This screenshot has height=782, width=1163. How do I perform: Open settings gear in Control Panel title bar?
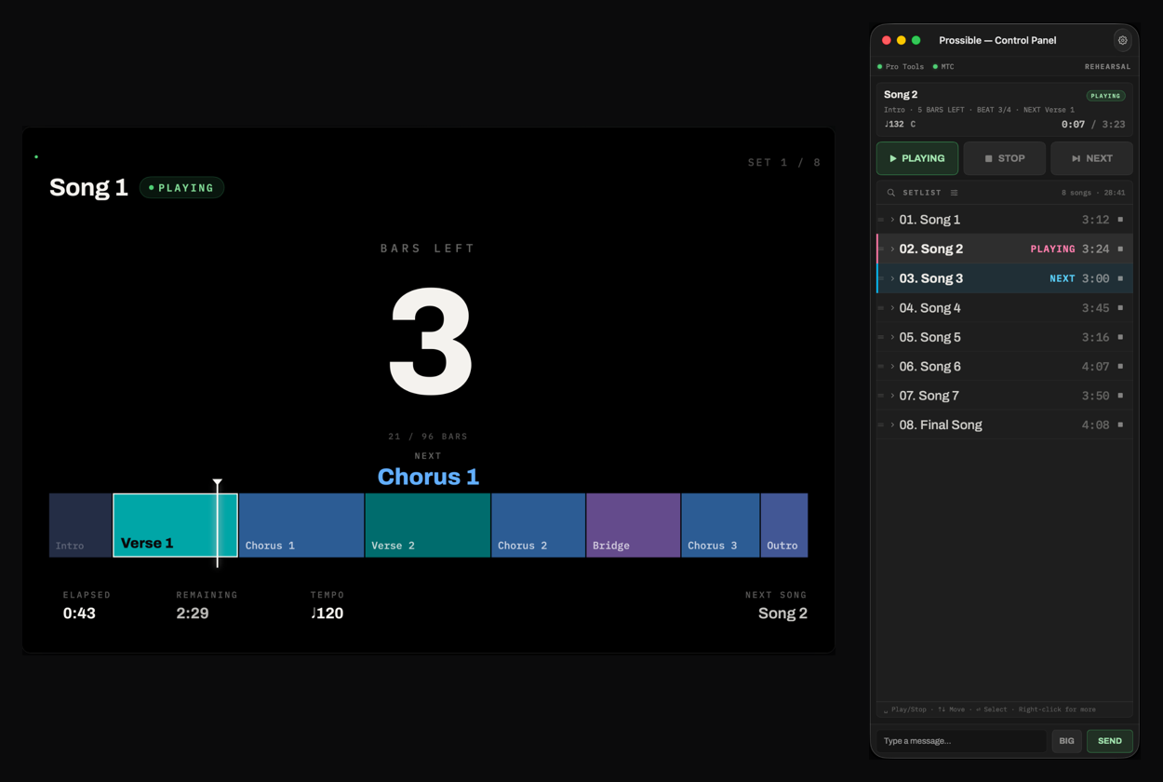click(x=1122, y=40)
